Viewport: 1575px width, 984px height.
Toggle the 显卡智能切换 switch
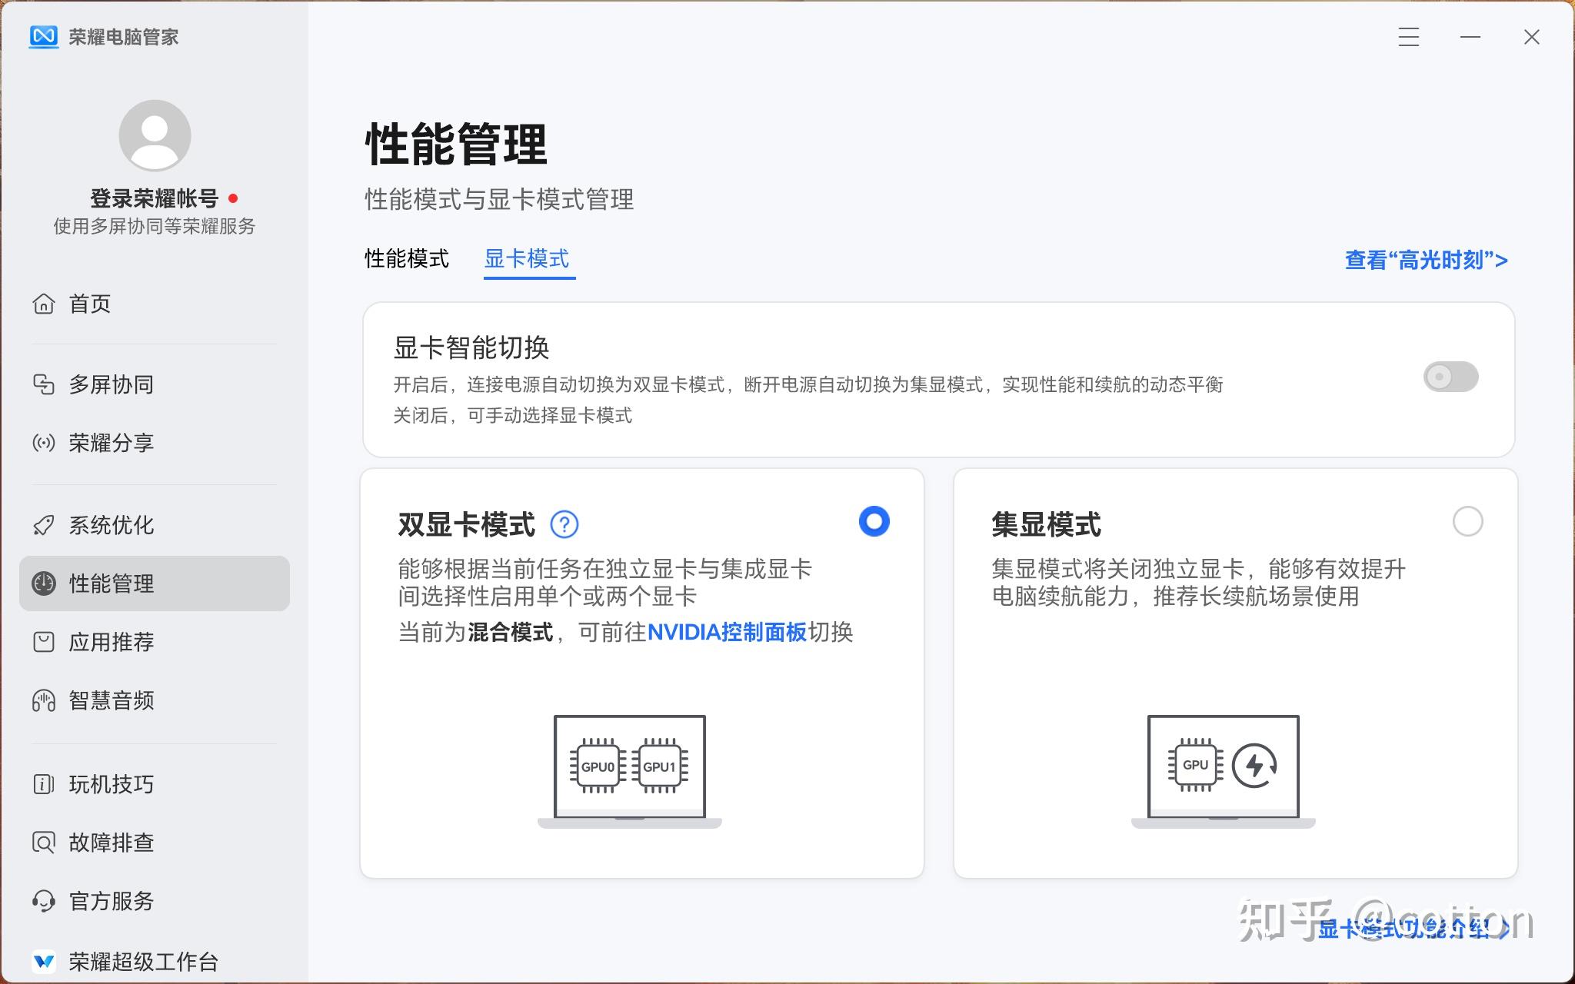click(1450, 377)
